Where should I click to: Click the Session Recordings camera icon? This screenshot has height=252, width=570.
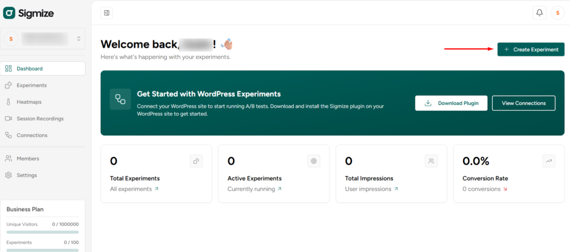(8, 119)
